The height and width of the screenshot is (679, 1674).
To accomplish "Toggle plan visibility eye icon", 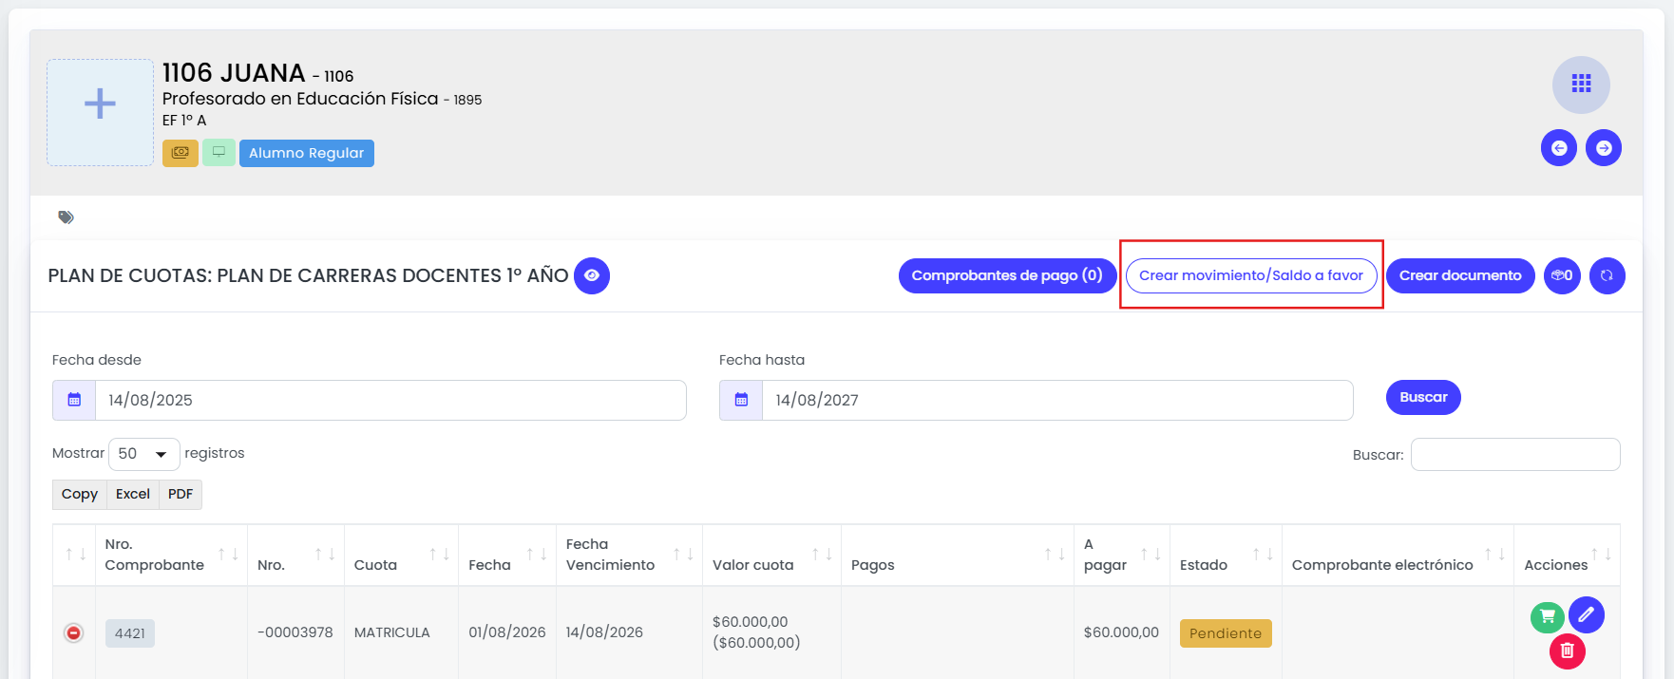I will [x=592, y=275].
